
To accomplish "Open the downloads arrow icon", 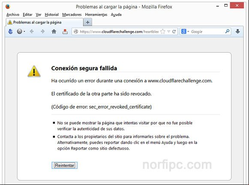I will coord(237,31).
